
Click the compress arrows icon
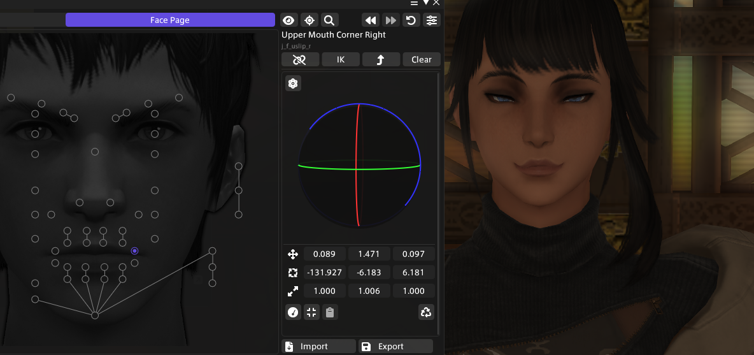[311, 312]
